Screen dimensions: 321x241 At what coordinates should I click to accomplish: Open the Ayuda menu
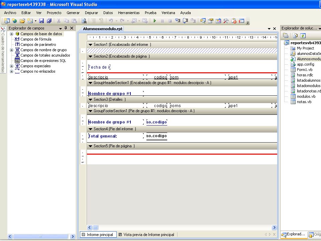click(x=186, y=13)
